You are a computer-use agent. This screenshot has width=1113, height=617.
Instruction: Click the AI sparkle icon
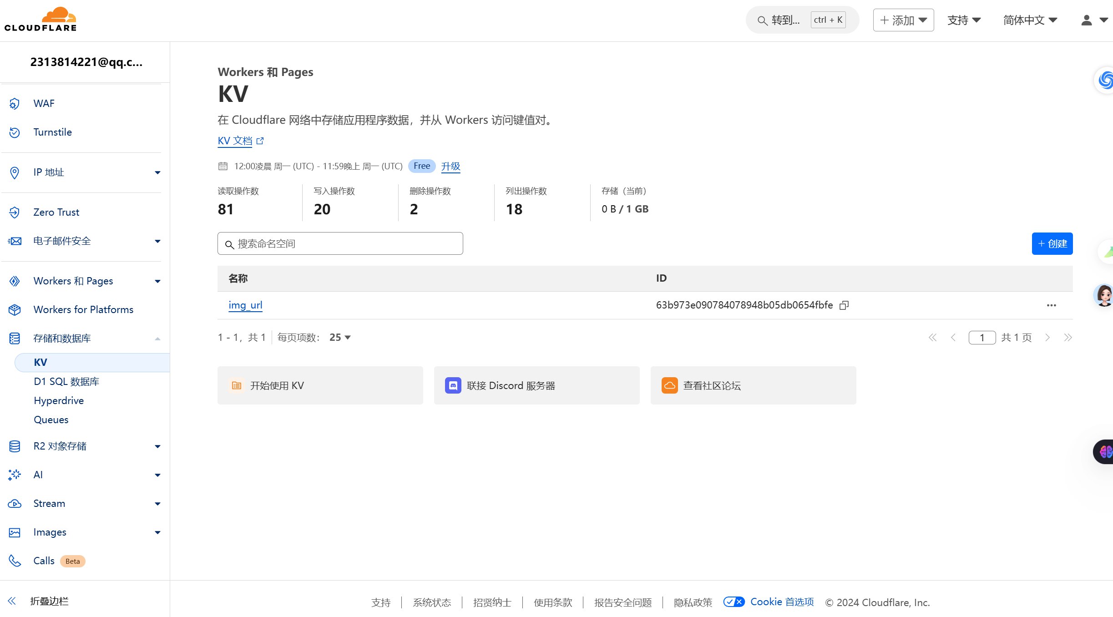pyautogui.click(x=15, y=475)
